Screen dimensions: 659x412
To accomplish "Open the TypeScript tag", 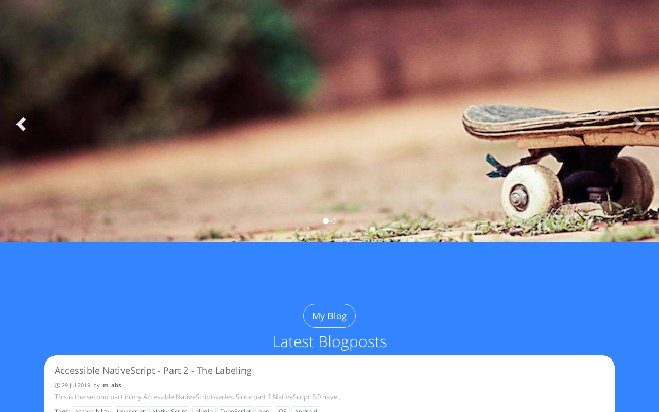I will (235, 410).
